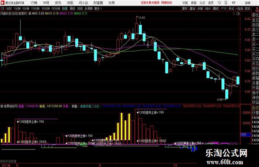Click the 用到未来数据 warning text
Viewport: 259px width, 167px height.
8,161
